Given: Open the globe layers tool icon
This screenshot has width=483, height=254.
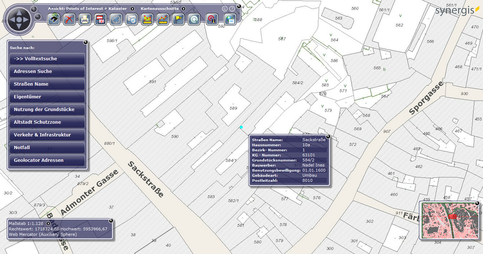Looking at the screenshot, I should (230, 20).
